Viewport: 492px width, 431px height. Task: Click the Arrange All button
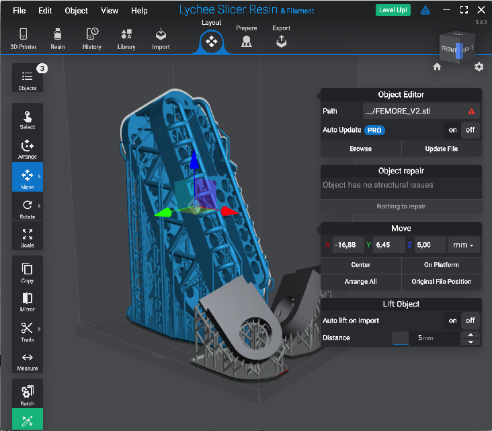coord(360,282)
